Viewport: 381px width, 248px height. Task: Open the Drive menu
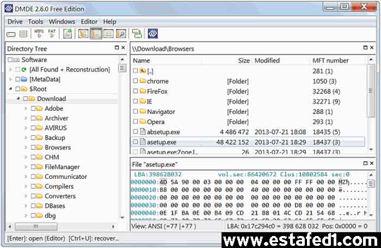click(15, 21)
